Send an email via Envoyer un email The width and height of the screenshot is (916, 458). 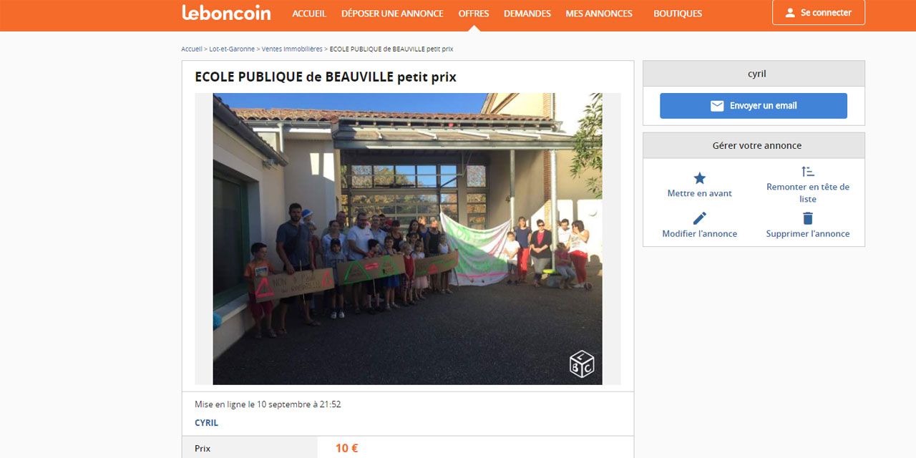click(x=754, y=106)
